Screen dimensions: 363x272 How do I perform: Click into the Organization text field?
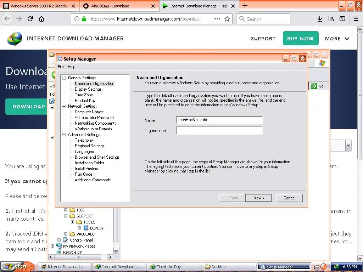coord(219,130)
